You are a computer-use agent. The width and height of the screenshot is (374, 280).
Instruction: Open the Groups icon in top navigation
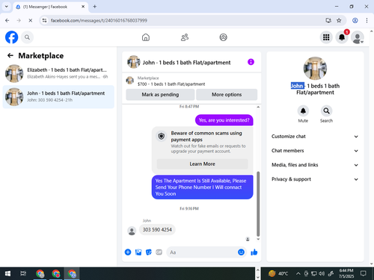[x=223, y=37]
